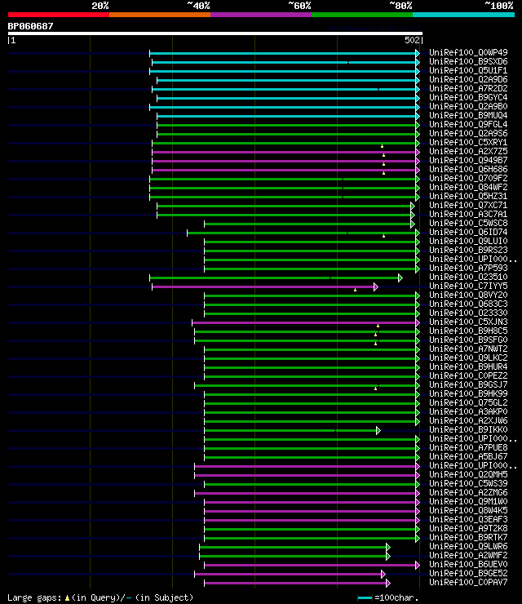
Task: Select the UniRef100_C0PAV7 label
Action: click(468, 583)
